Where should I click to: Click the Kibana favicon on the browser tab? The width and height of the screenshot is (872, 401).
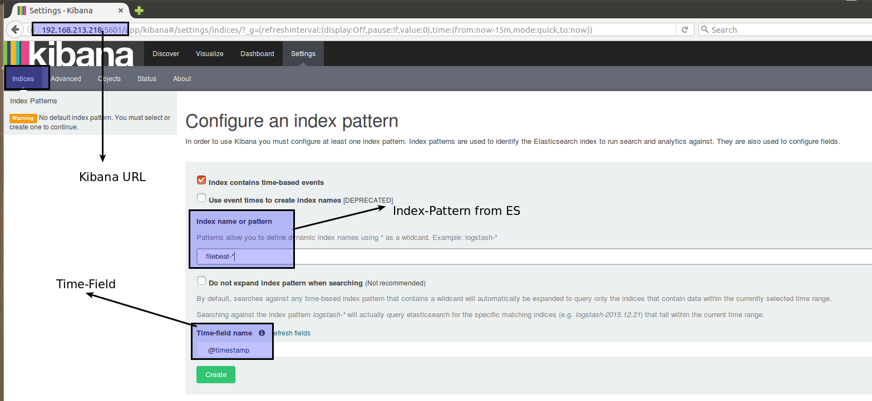(x=22, y=11)
